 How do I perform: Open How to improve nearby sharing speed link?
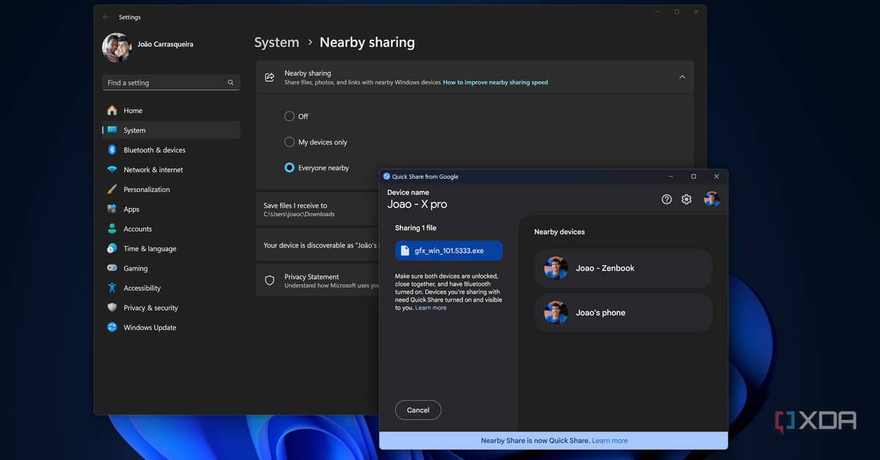coord(495,83)
